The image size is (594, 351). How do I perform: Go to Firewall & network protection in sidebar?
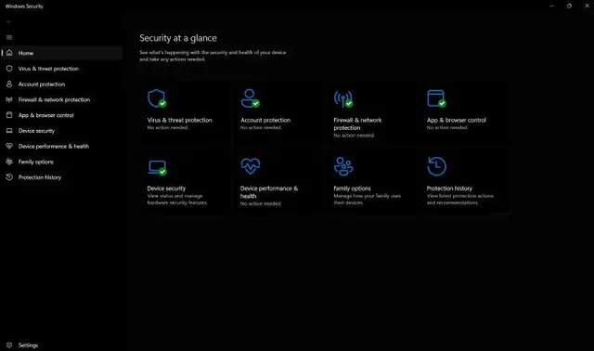(62, 99)
